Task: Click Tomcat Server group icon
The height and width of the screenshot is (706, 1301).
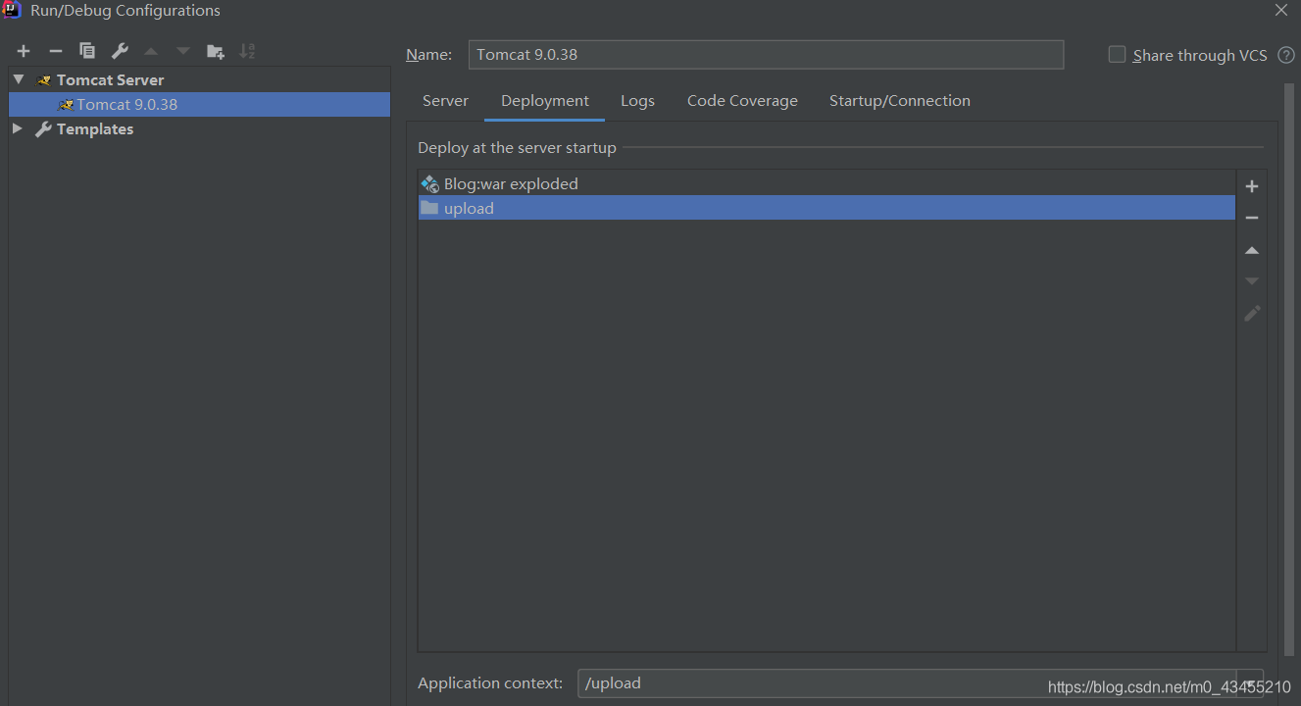Action: tap(43, 80)
